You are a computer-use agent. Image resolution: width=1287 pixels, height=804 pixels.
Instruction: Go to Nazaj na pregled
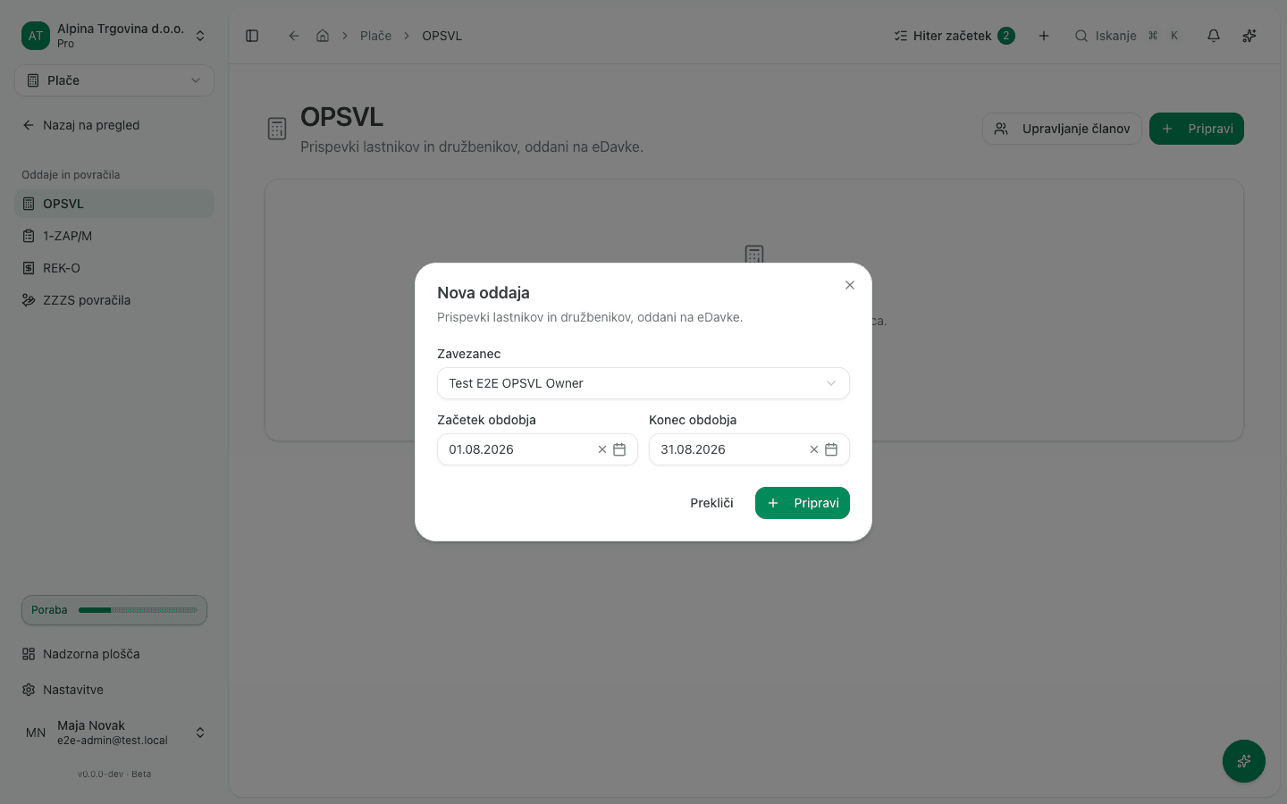coord(114,125)
